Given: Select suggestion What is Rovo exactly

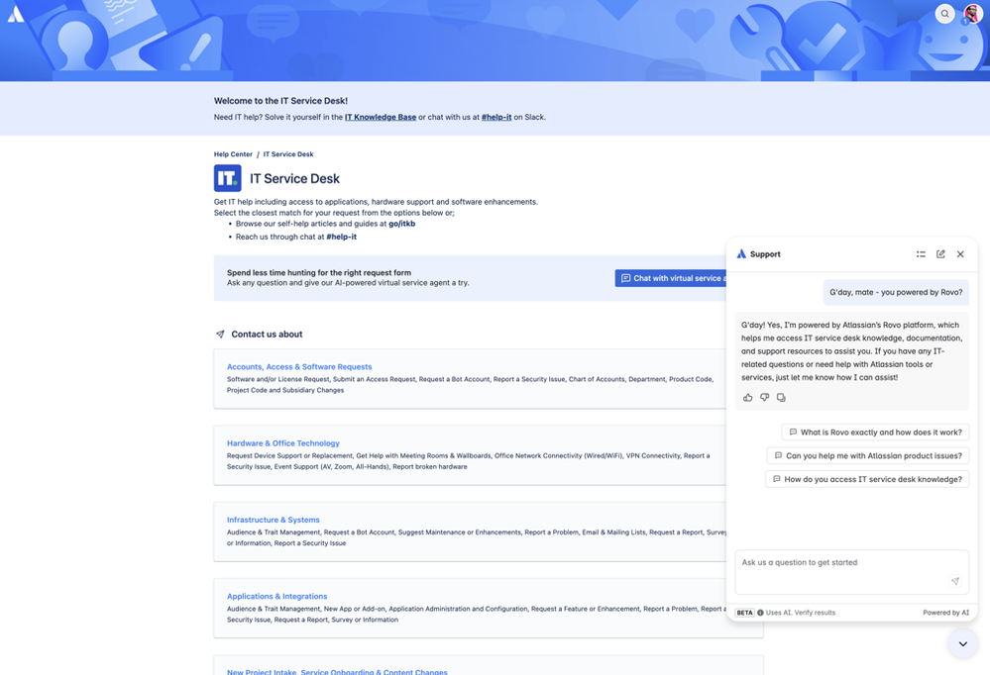Looking at the screenshot, I should (x=875, y=433).
